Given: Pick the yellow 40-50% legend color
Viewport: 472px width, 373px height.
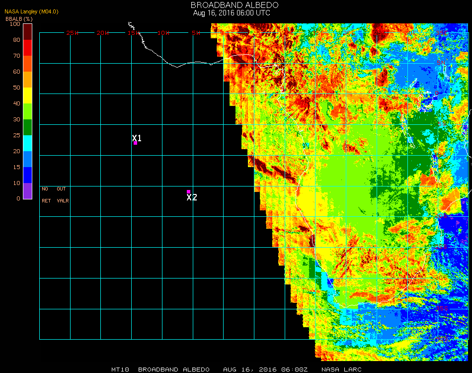Looking at the screenshot, I should 28,95.
